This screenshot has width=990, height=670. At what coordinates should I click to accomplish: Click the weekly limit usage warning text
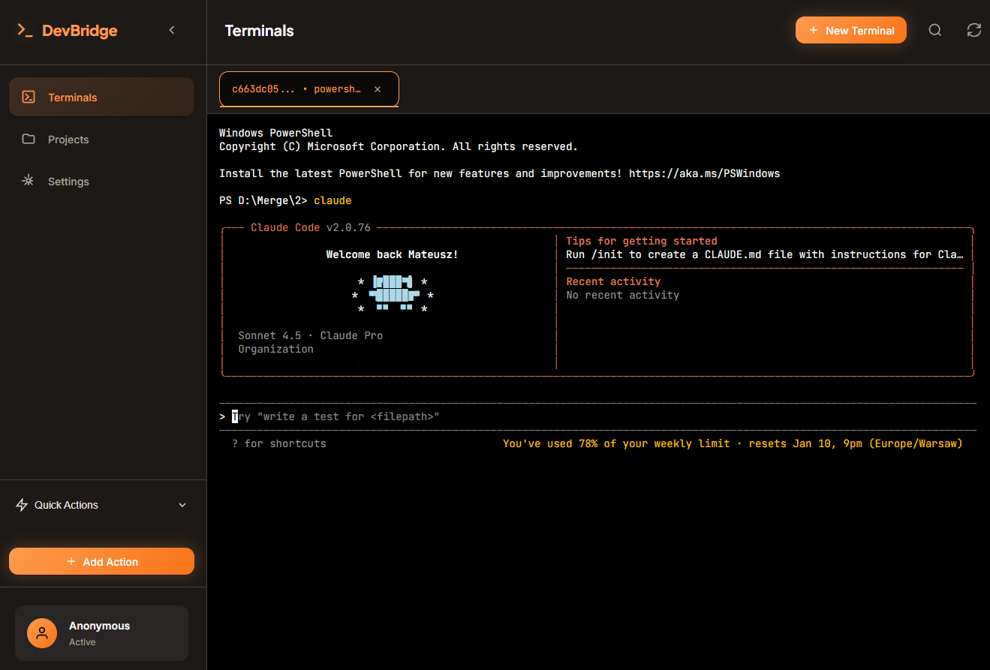(733, 443)
